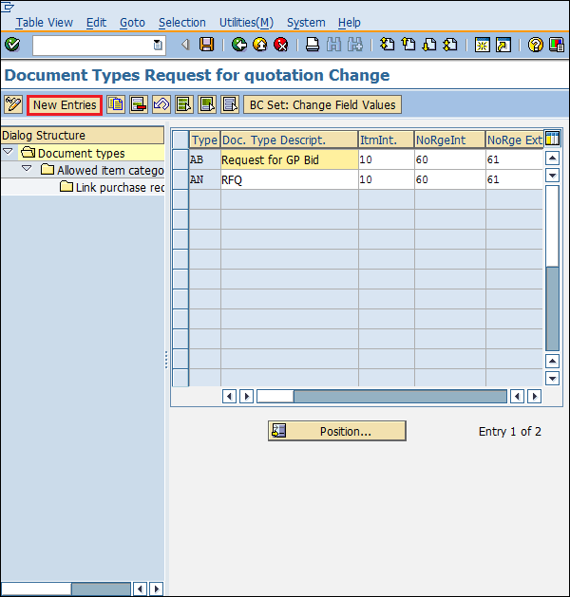Click the dialog structure scroll left arrow
570x597 pixels.
coord(140,589)
